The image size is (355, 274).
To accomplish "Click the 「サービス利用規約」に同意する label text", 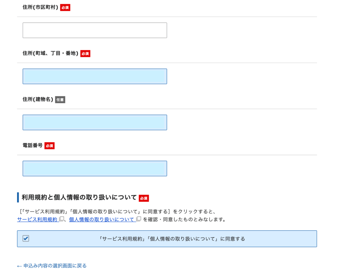I will tap(172, 239).
